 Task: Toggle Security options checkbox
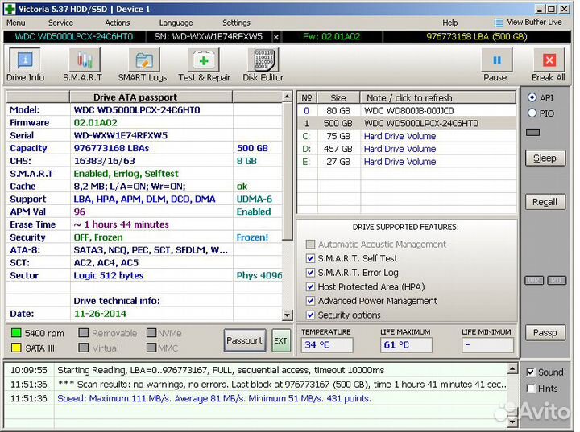pos(310,315)
